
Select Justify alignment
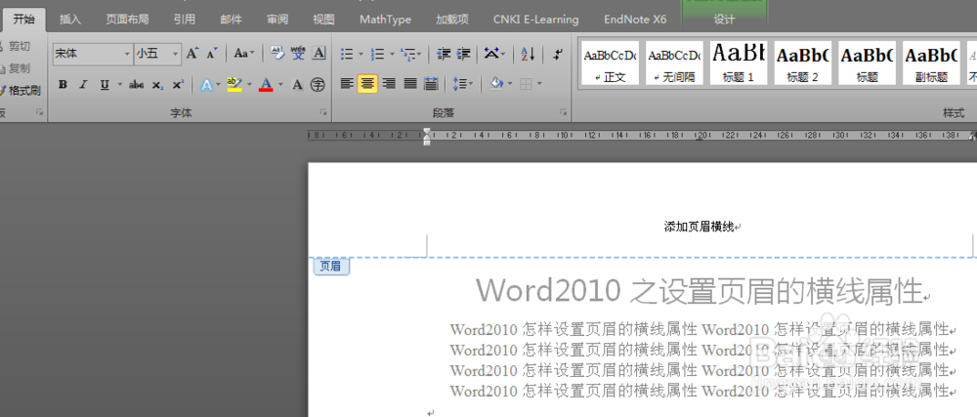410,83
